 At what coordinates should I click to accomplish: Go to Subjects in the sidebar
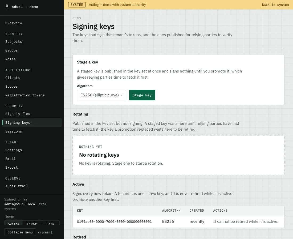pyautogui.click(x=14, y=41)
